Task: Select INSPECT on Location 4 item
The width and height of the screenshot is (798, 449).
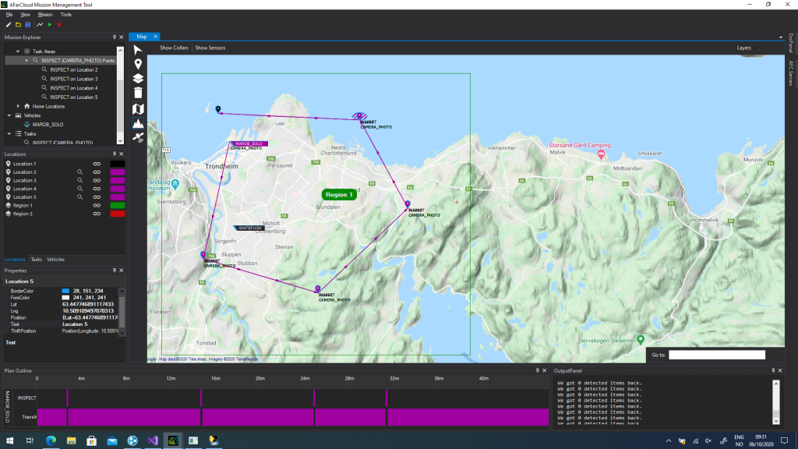Action: pos(73,88)
